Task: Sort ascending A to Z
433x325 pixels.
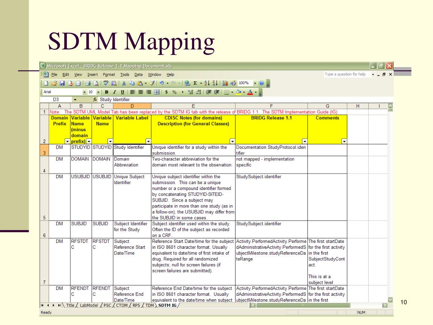Action: pos(207,83)
